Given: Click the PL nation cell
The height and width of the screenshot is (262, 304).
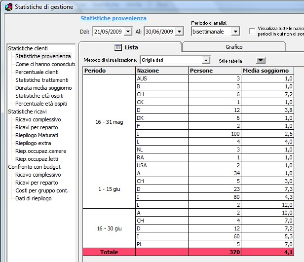Looking at the screenshot, I should (162, 244).
